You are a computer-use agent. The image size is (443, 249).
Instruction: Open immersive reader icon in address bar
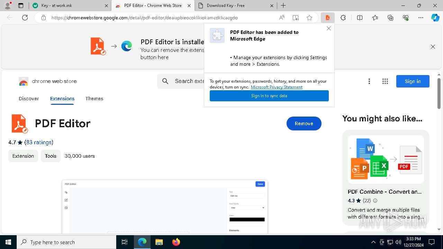pyautogui.click(x=296, y=18)
